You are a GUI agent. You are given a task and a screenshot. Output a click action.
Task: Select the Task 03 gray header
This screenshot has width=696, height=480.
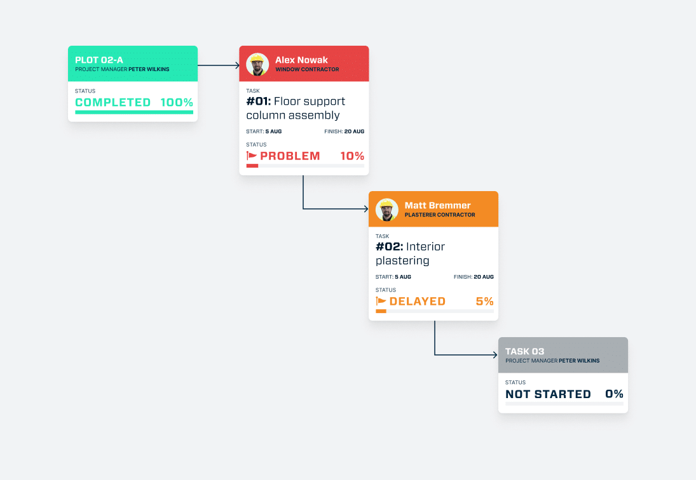[x=563, y=355]
